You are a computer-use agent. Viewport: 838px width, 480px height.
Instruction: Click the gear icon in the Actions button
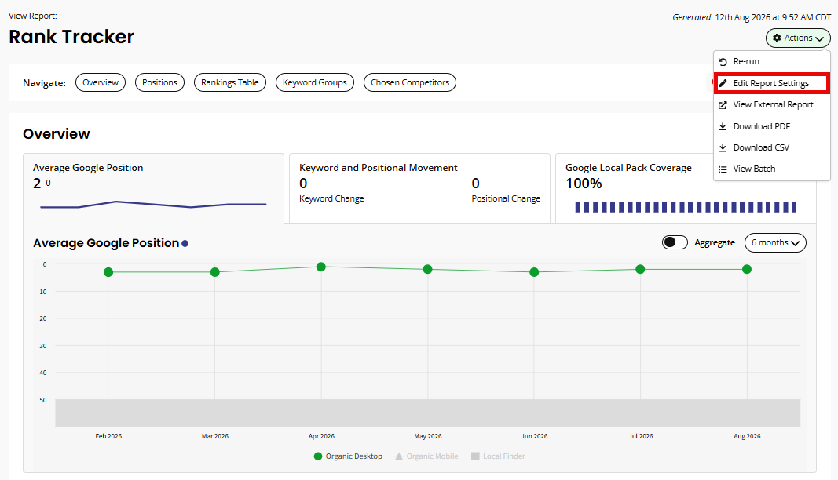(x=777, y=38)
